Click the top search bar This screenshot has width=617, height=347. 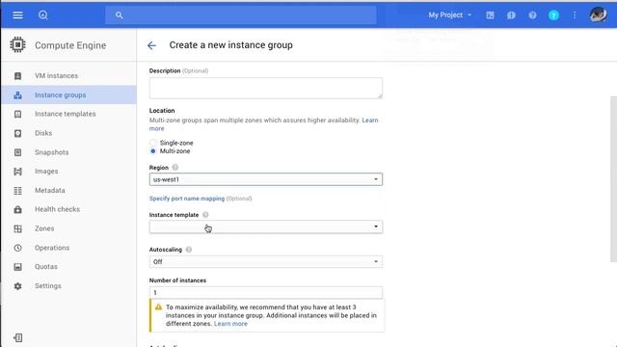pyautogui.click(x=241, y=15)
